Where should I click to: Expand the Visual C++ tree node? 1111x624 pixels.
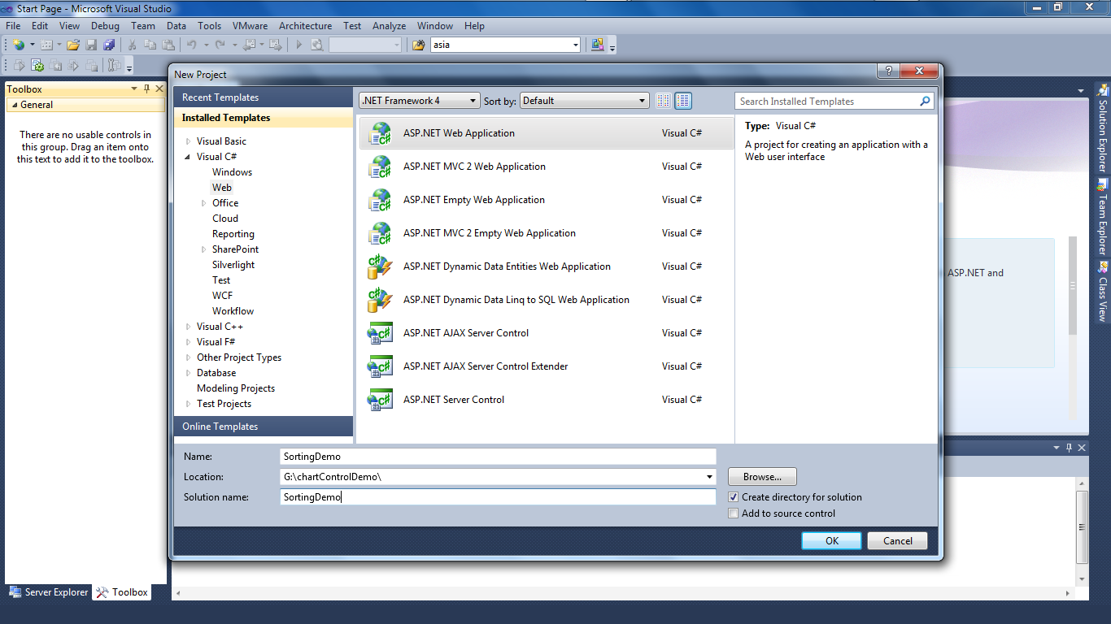(x=189, y=327)
